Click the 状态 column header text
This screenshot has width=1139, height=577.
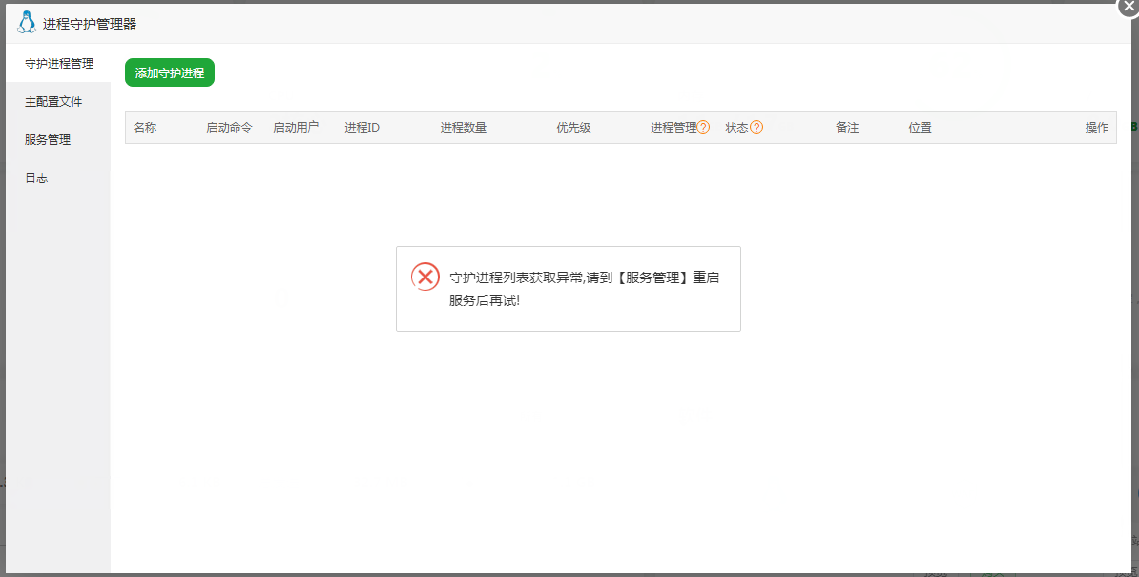(736, 127)
